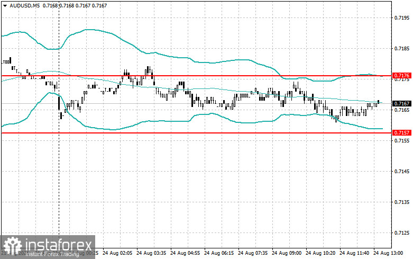Pick the 0.7165 price scale value
413x259 pixels.
pyautogui.click(x=402, y=110)
